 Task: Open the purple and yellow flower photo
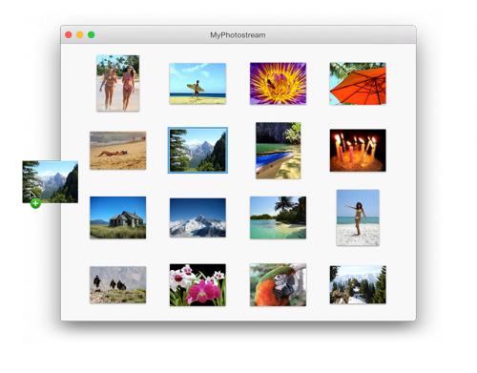pyautogui.click(x=278, y=84)
